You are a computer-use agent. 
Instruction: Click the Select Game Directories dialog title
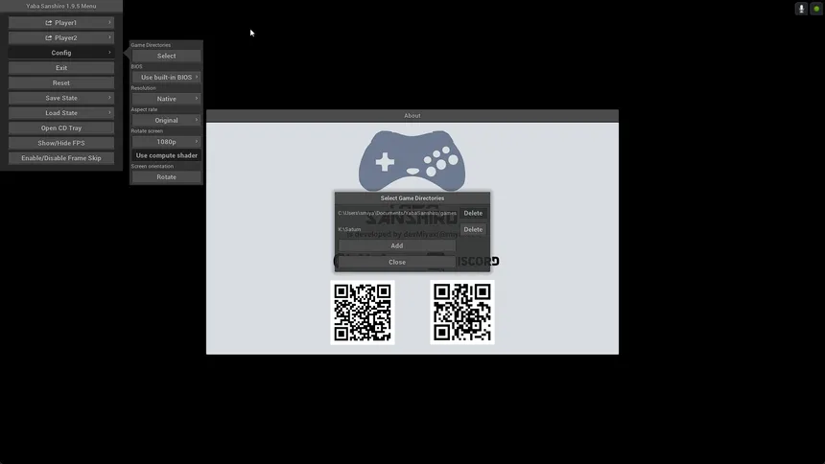tap(412, 198)
